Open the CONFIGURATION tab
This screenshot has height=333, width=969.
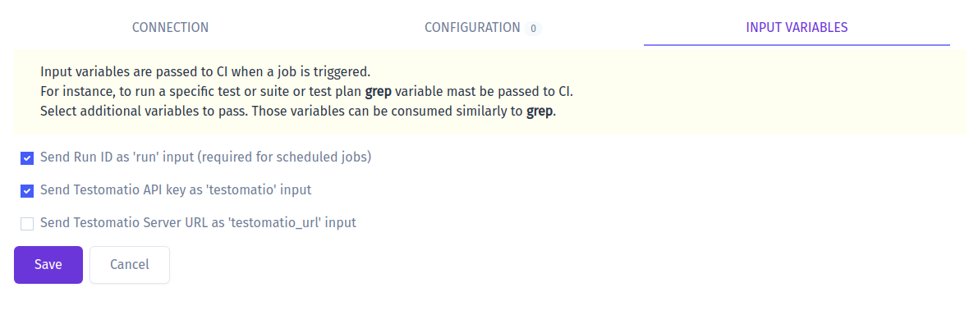tap(472, 27)
